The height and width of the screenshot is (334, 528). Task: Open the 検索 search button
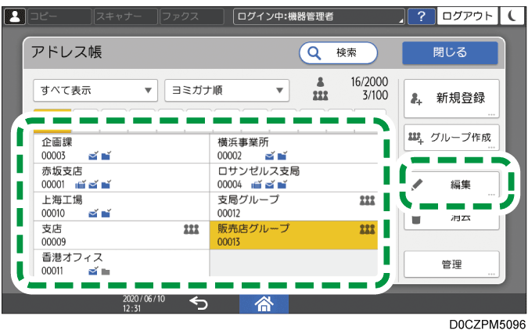[339, 53]
